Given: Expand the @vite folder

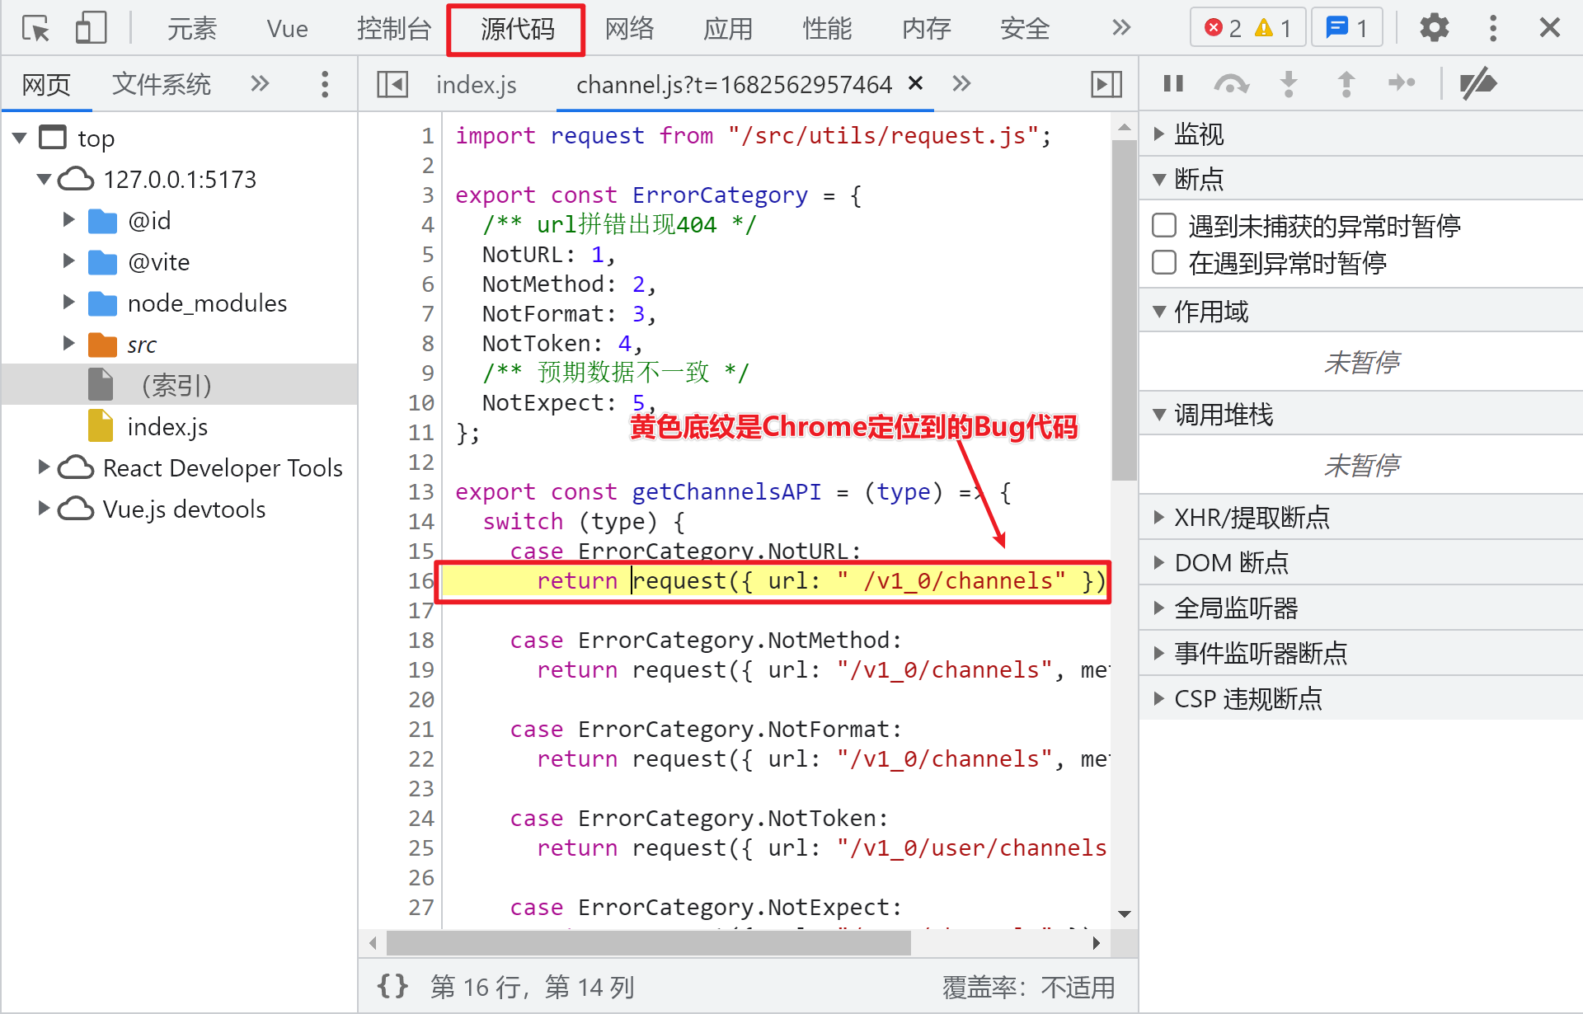Looking at the screenshot, I should (68, 261).
